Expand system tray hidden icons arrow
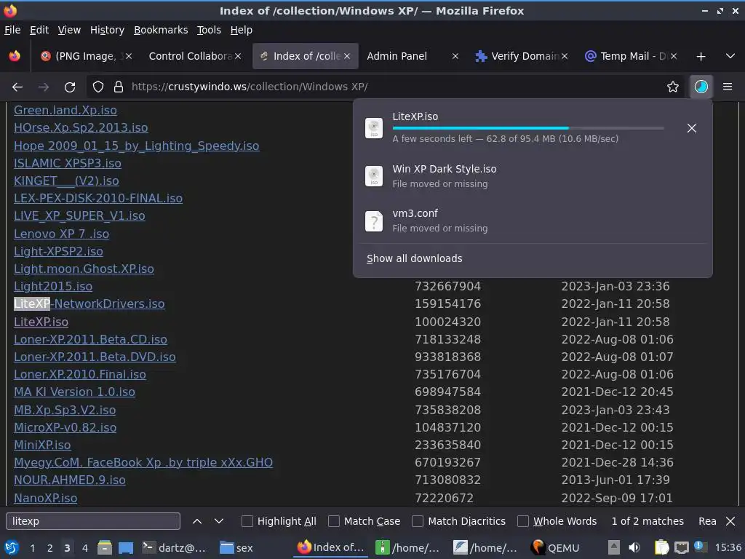Viewport: 745px width, 559px height. (x=613, y=548)
